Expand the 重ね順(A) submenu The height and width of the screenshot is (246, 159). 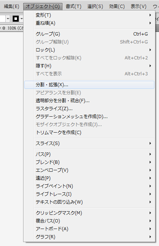click(89, 23)
